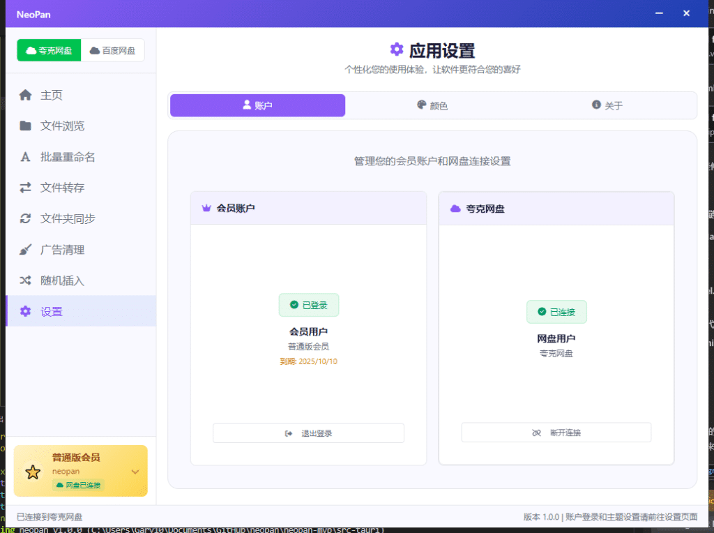Image resolution: width=714 pixels, height=533 pixels.
Task: Open 批量重命名 from sidebar
Action: click(81, 157)
